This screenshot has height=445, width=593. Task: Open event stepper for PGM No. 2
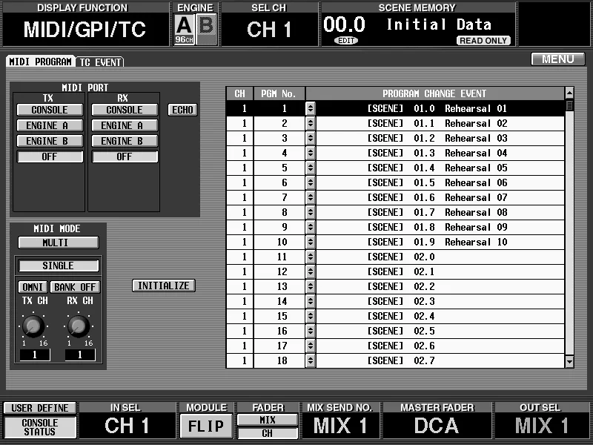pyautogui.click(x=311, y=123)
